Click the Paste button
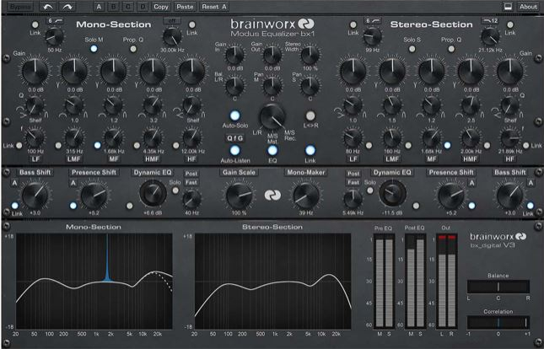 click(x=185, y=7)
